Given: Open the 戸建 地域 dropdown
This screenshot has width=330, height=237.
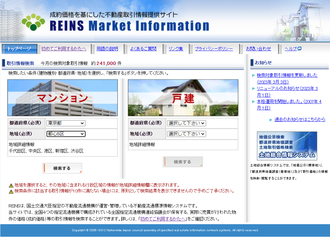Looking at the screenshot, I should pos(187,134).
